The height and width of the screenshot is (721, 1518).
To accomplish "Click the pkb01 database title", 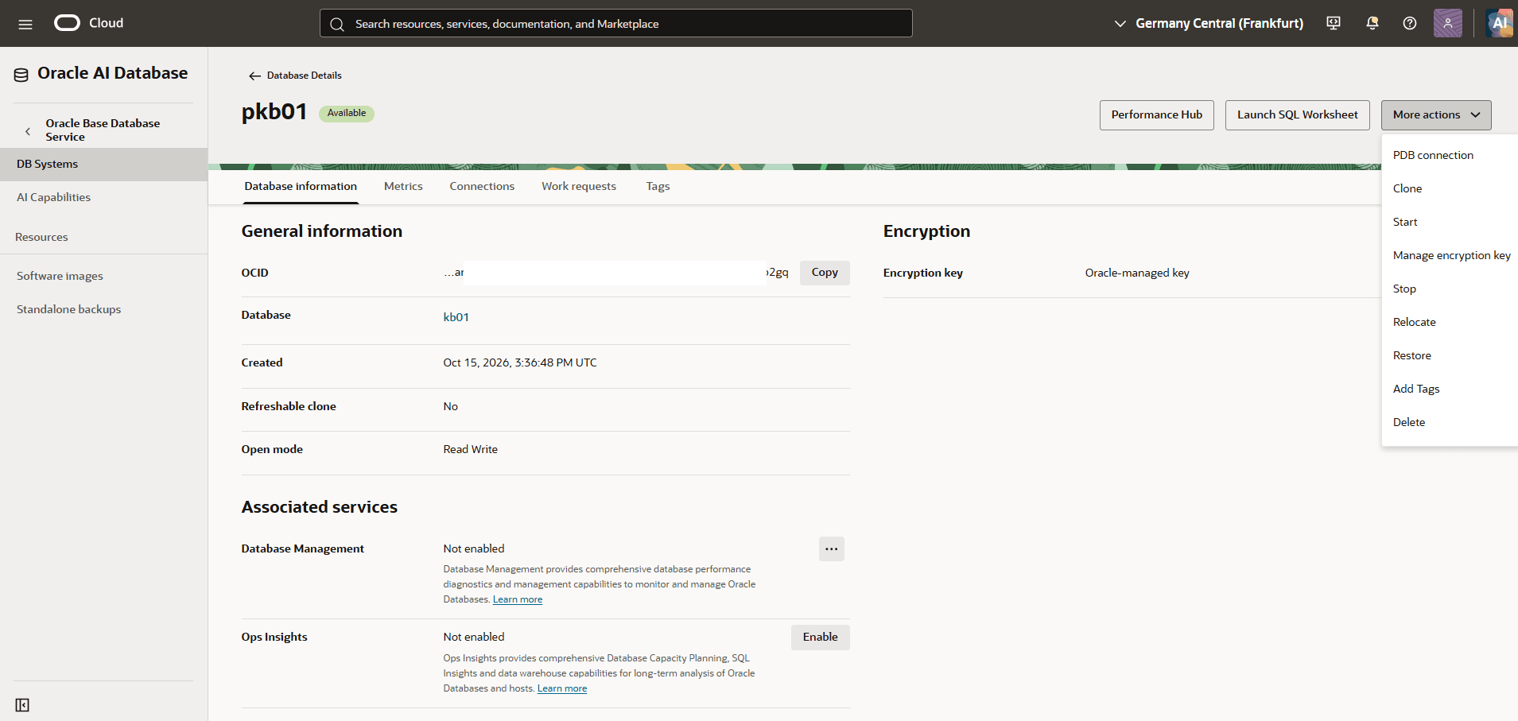I will coord(274,112).
